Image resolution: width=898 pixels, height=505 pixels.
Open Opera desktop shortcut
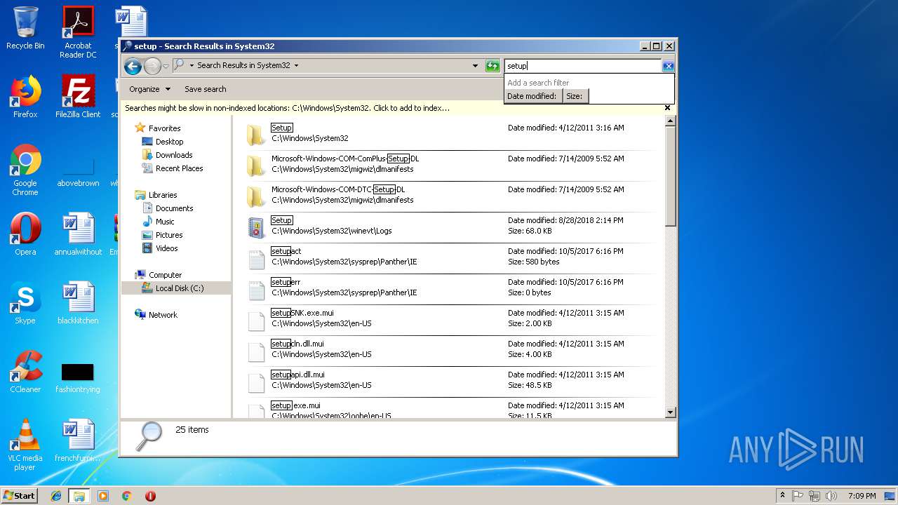coord(25,234)
